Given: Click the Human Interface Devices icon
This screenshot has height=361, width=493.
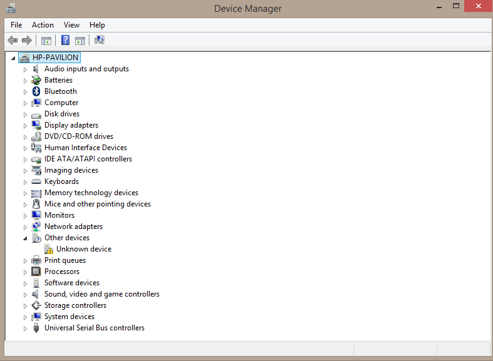Looking at the screenshot, I should tap(36, 148).
